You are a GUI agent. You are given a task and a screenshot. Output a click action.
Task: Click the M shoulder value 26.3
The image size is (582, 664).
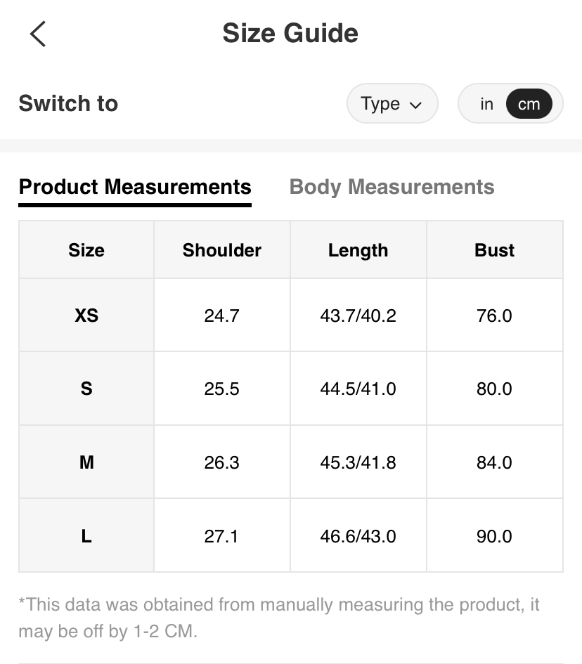click(222, 462)
